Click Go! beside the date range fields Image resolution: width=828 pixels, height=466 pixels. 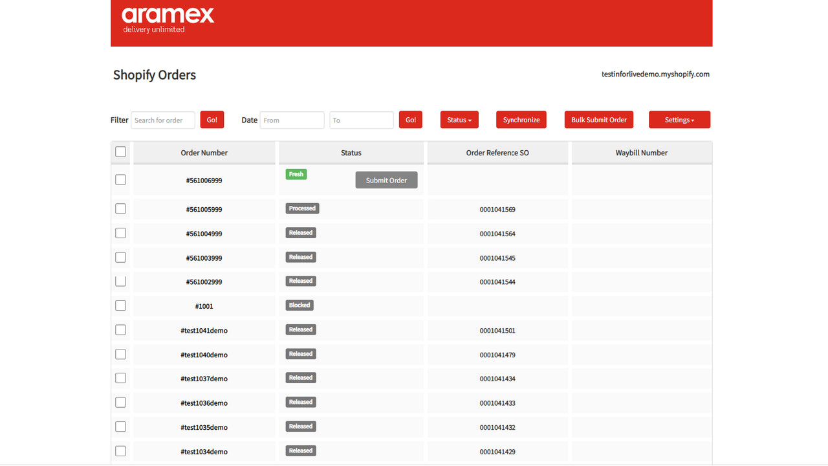tap(410, 120)
